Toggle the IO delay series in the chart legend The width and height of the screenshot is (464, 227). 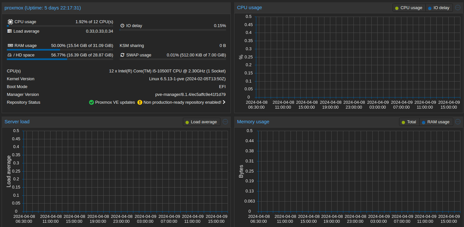[439, 8]
